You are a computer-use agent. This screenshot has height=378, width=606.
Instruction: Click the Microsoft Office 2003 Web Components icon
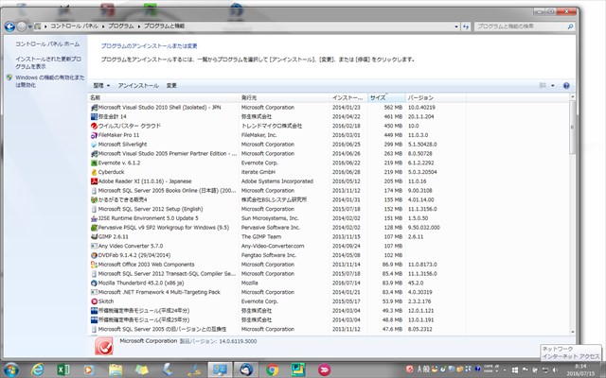[x=94, y=265]
